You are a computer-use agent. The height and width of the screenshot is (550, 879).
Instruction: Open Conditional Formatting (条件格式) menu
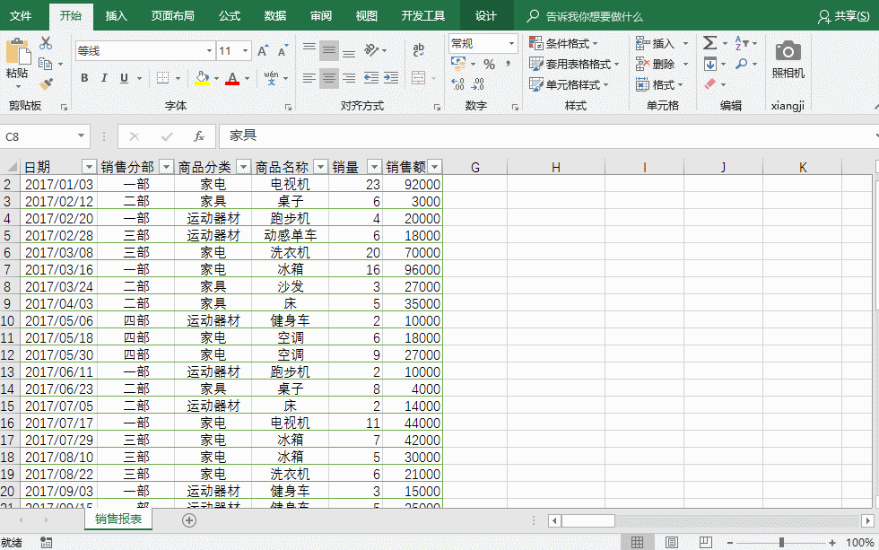[564, 43]
